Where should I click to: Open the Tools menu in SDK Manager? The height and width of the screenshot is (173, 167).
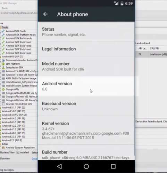point(5,8)
